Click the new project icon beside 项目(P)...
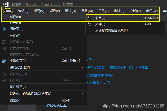This screenshot has height=111, width=167. tap(90, 18)
